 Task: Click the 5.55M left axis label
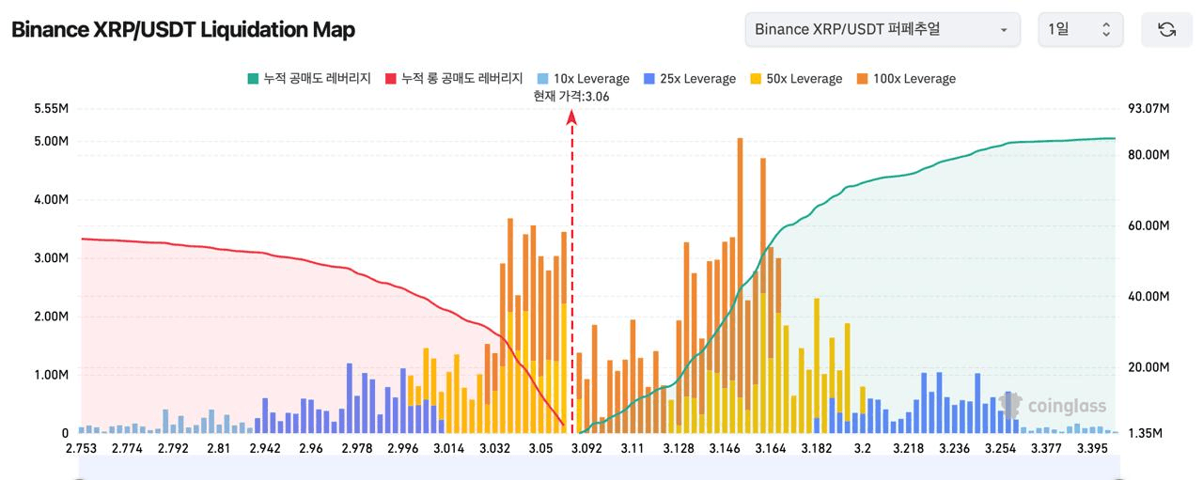[51, 109]
